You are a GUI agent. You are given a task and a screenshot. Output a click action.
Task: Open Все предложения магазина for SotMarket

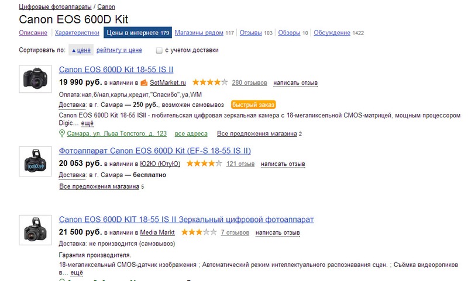pos(257,134)
